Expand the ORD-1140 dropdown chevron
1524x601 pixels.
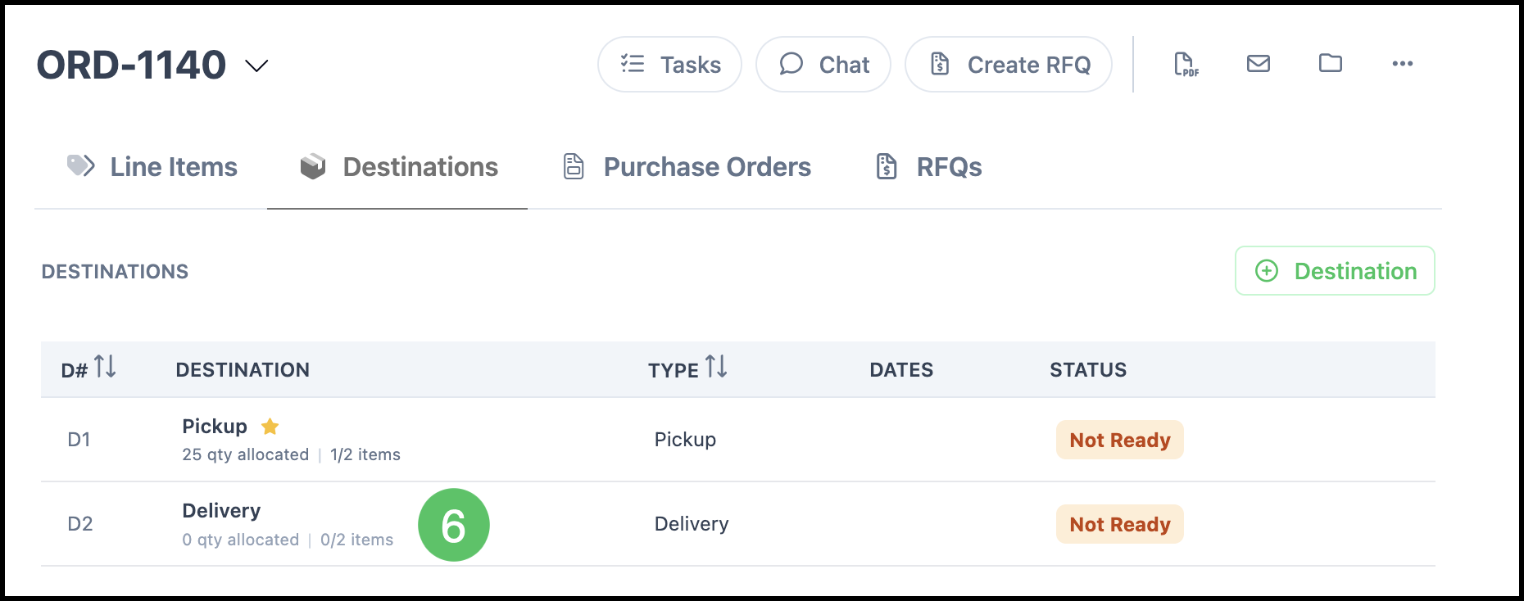[x=257, y=66]
